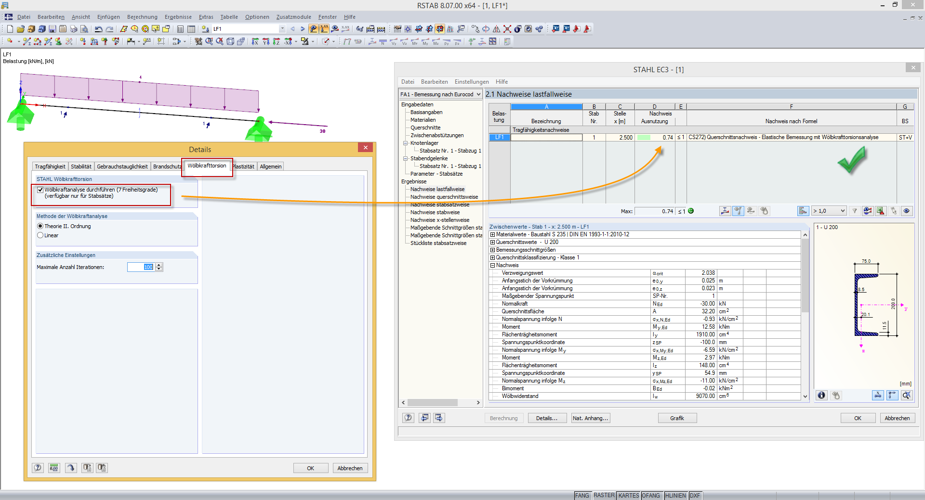Select Theorie II. Ordnung radio button
This screenshot has height=500, width=925.
[40, 226]
